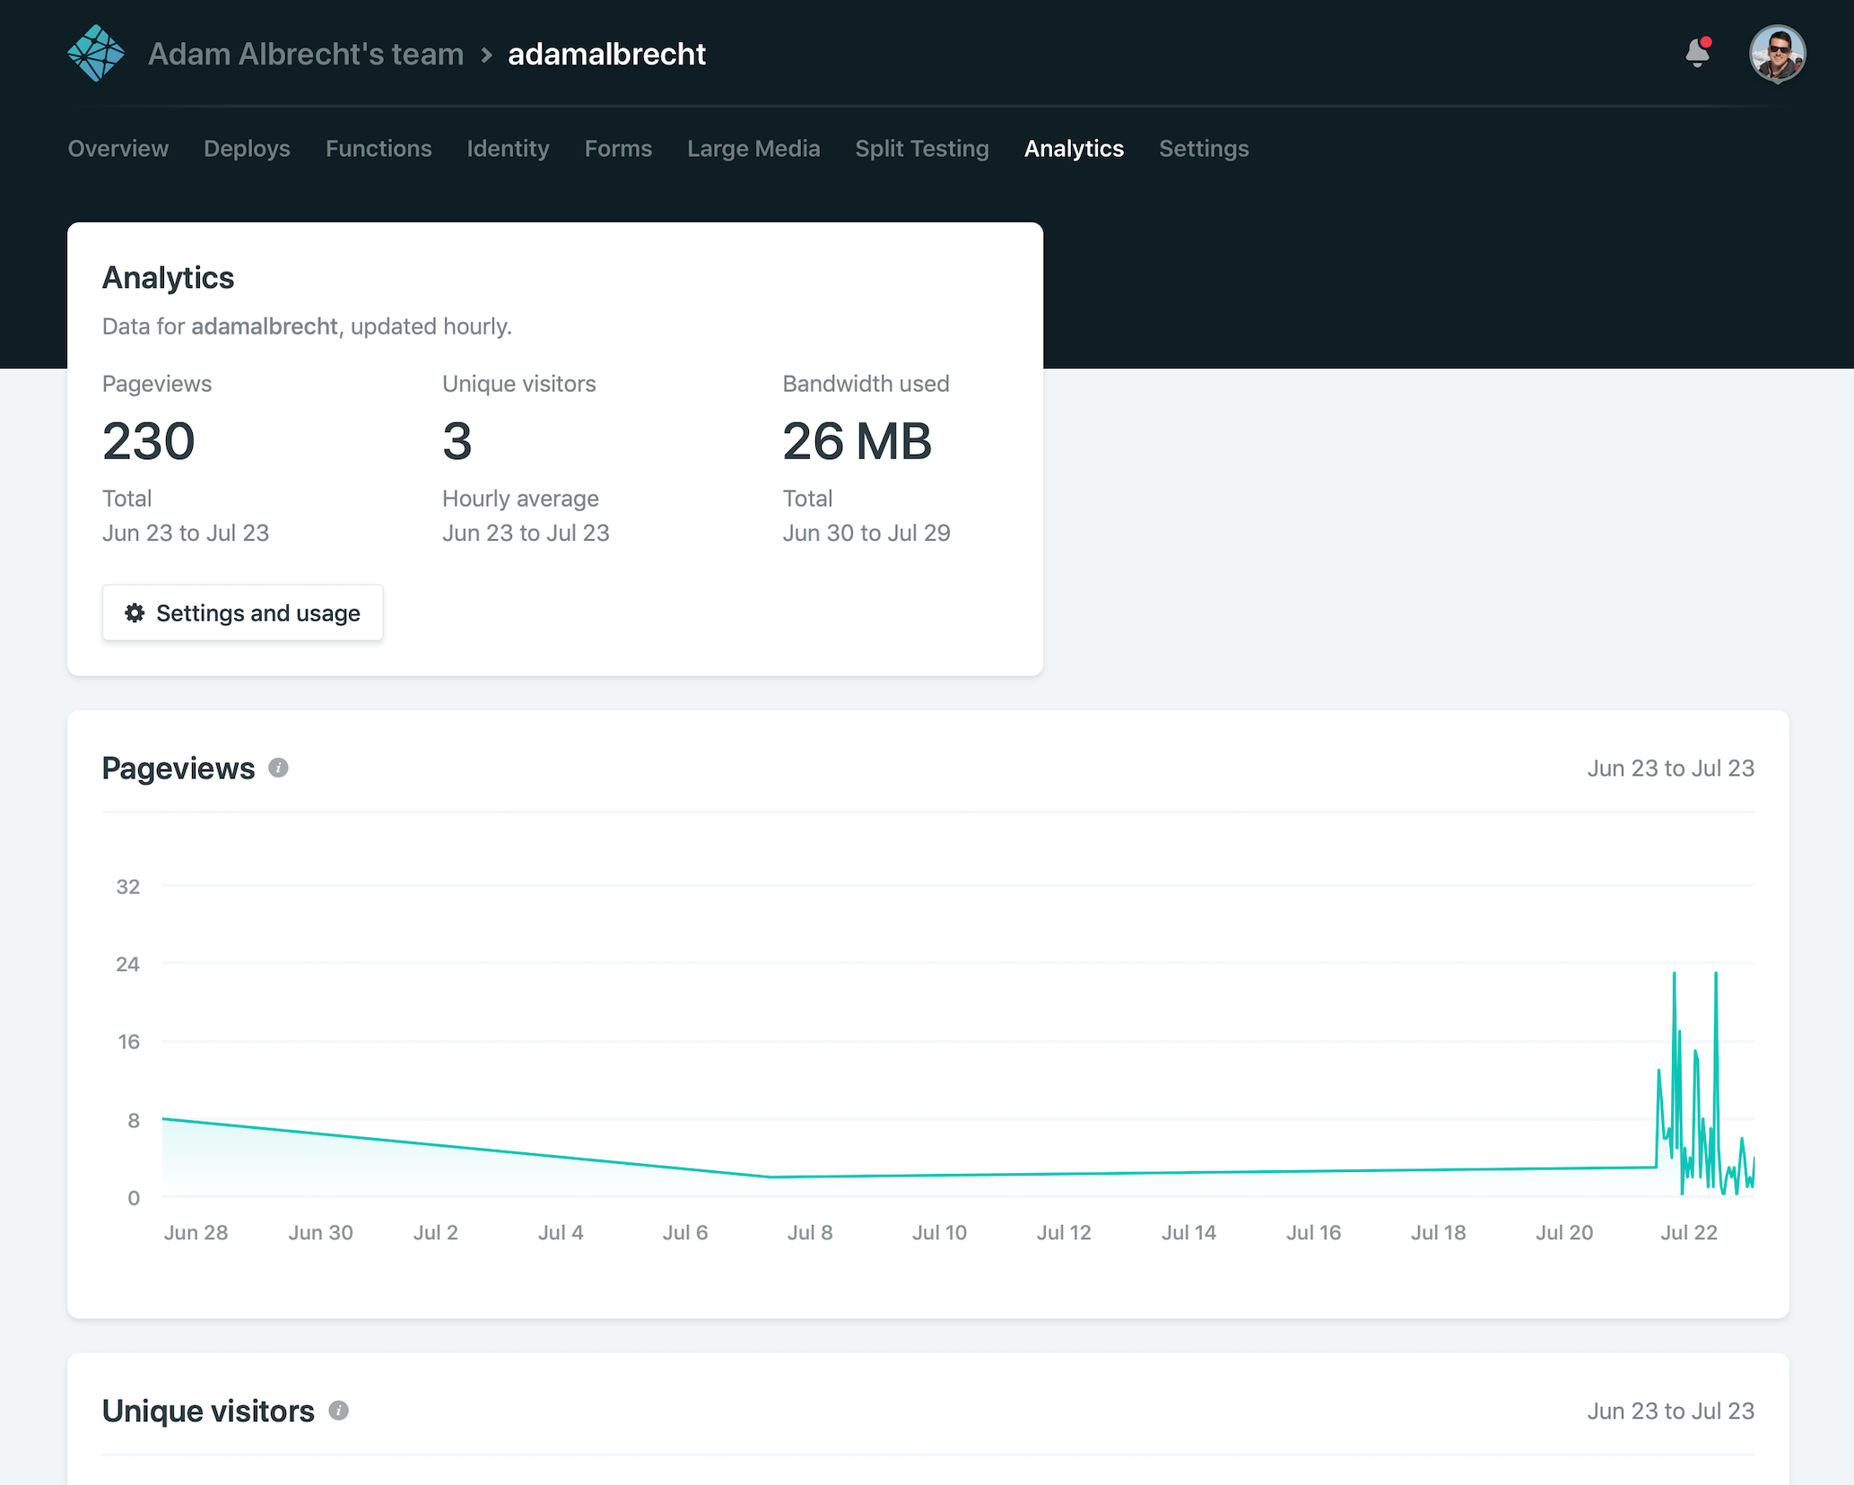This screenshot has width=1854, height=1485.
Task: Open the Functions tab
Action: click(x=379, y=149)
